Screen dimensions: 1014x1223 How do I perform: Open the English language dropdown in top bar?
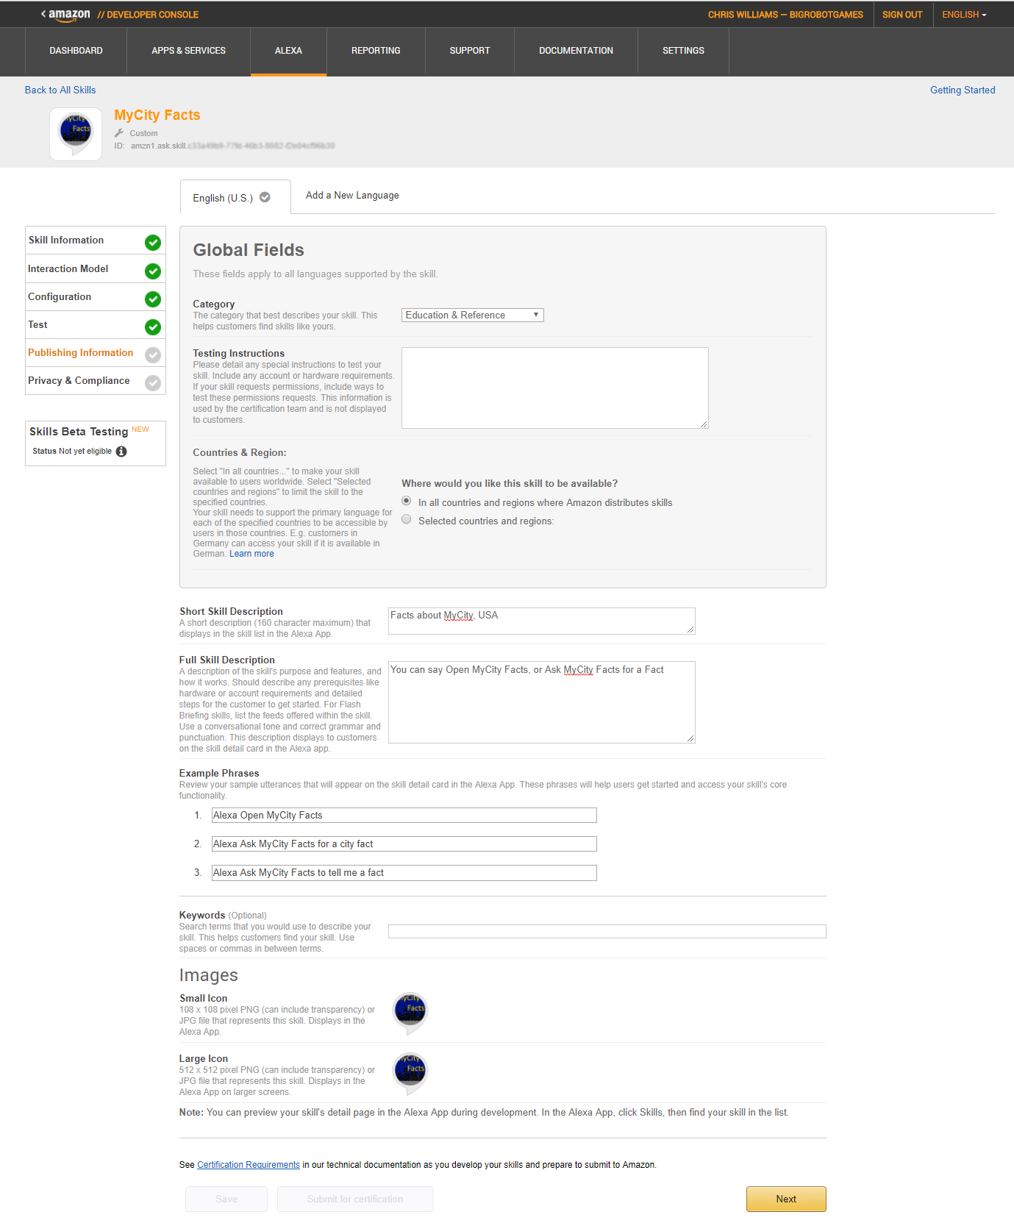click(x=965, y=15)
